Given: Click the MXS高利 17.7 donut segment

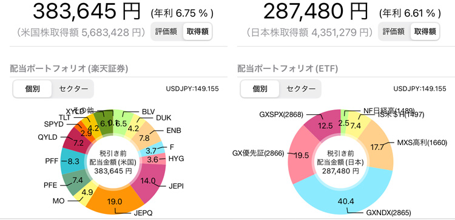Looking at the screenshot, I should point(376,144).
